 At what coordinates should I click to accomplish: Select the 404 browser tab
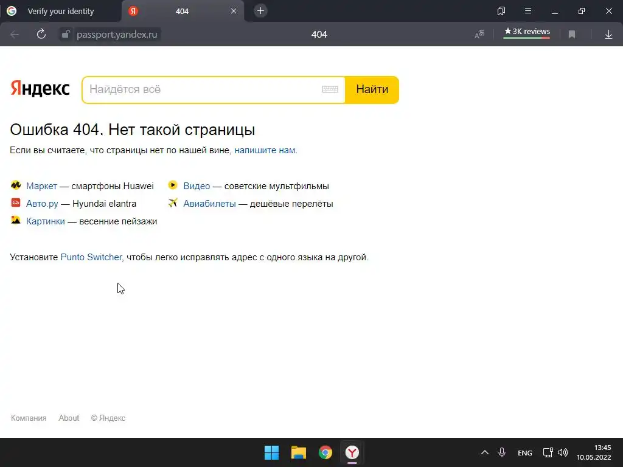click(182, 11)
